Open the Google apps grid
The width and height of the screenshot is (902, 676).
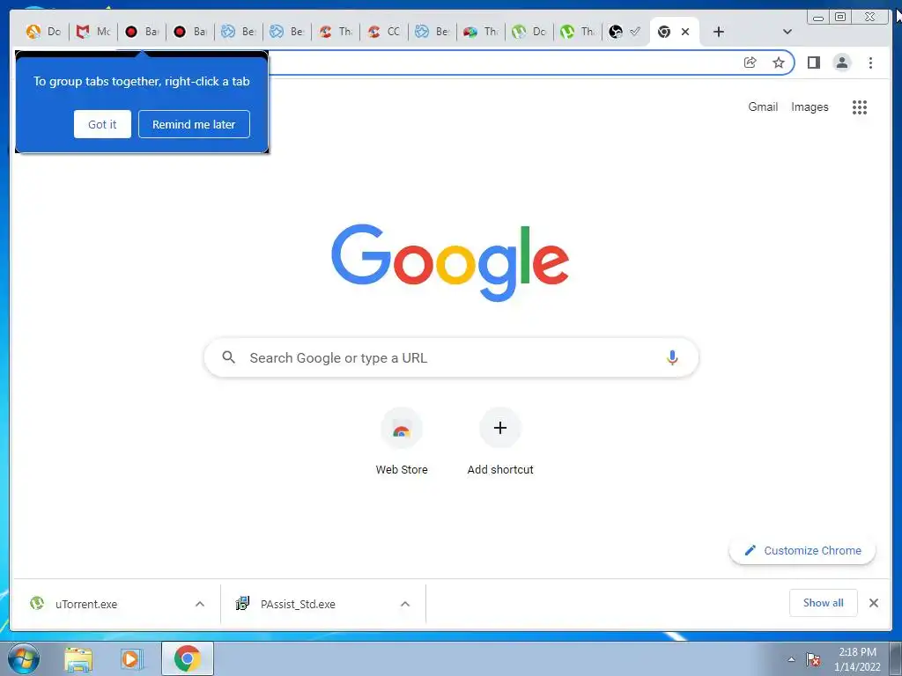(860, 107)
